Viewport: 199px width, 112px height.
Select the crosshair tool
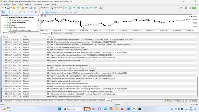click(7, 12)
